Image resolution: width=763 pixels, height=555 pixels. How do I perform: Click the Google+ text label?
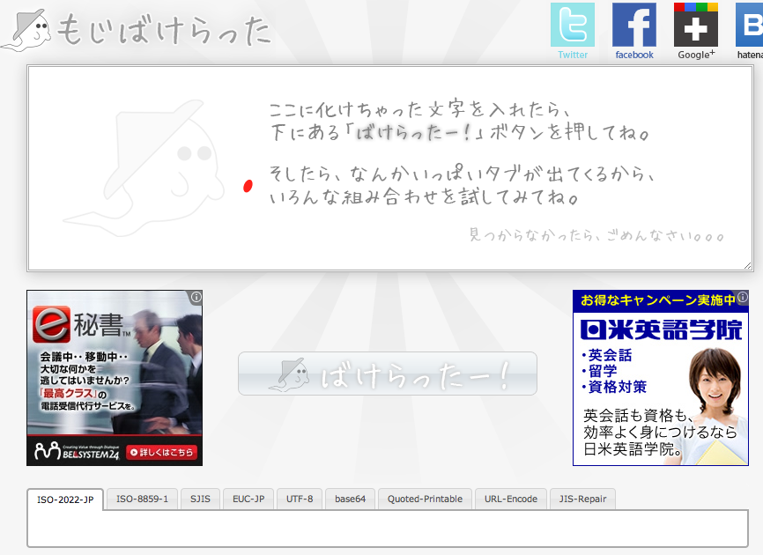[696, 55]
